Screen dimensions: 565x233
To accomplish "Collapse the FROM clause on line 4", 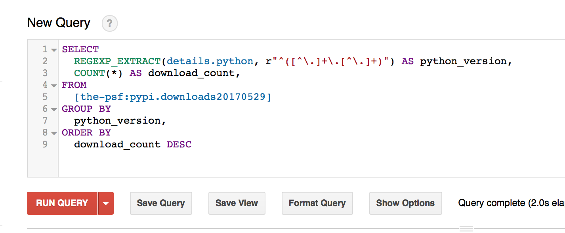I will point(53,85).
